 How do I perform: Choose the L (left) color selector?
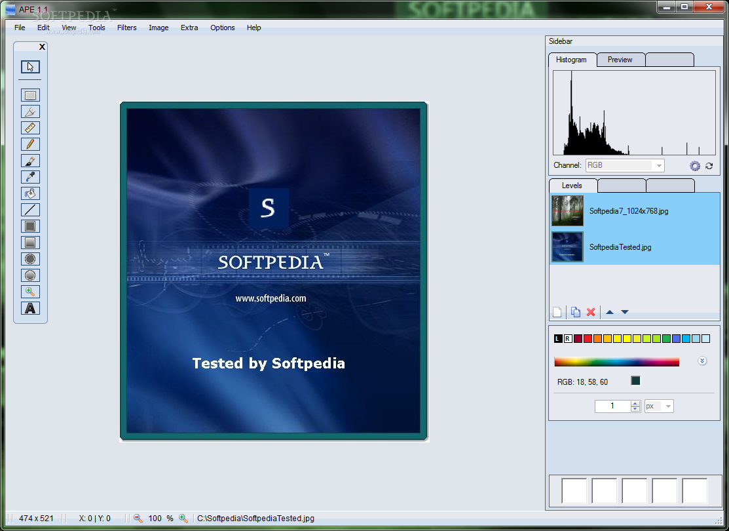click(x=558, y=338)
